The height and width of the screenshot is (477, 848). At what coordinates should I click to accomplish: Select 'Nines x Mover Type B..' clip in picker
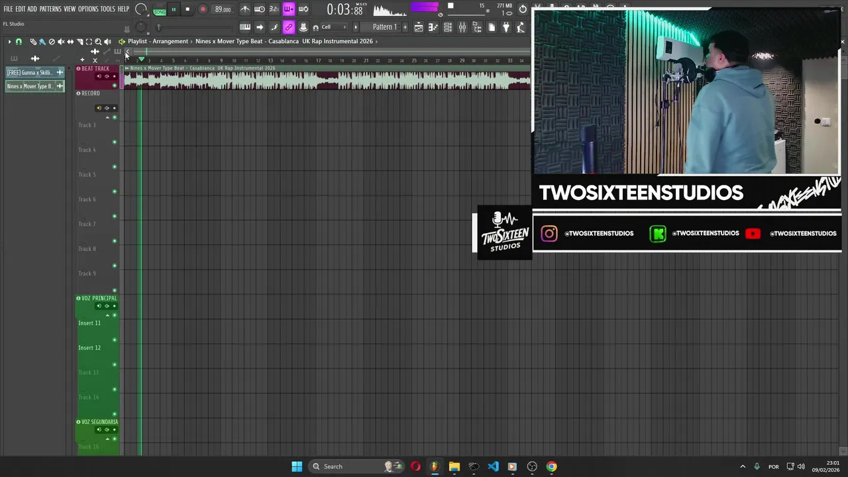(x=34, y=86)
